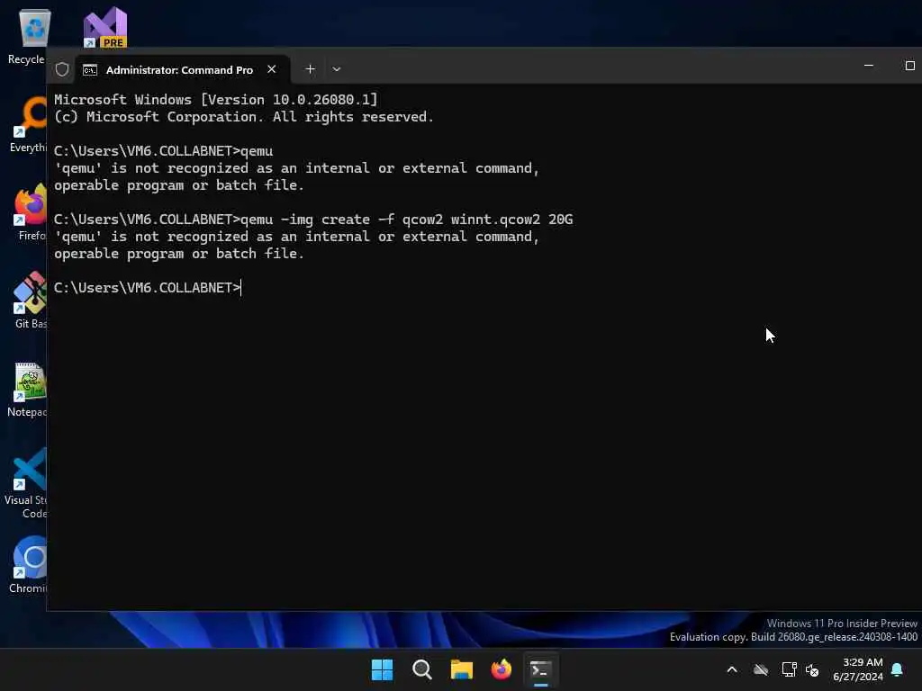Click the 'qemu -img create' command text
The height and width of the screenshot is (691, 922).
406,220
